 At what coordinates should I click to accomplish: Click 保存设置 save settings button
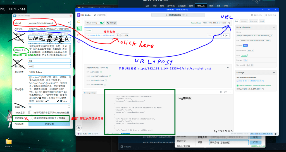[x=49, y=124]
